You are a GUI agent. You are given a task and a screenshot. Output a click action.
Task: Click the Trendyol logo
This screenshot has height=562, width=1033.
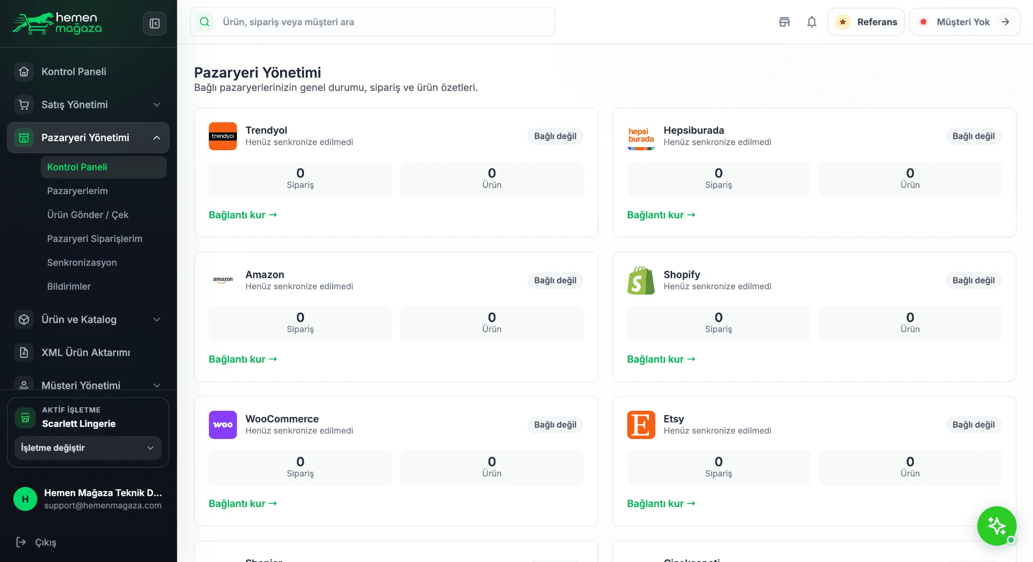(x=223, y=136)
